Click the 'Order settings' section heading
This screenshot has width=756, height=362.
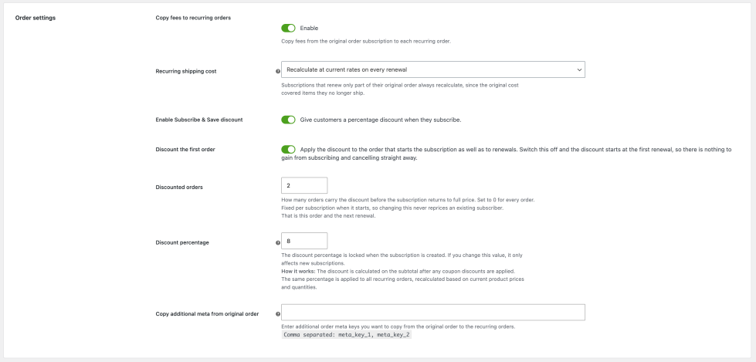click(36, 18)
